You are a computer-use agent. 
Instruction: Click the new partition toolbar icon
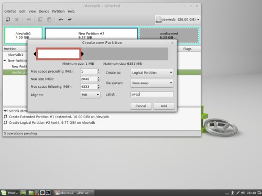point(8,19)
